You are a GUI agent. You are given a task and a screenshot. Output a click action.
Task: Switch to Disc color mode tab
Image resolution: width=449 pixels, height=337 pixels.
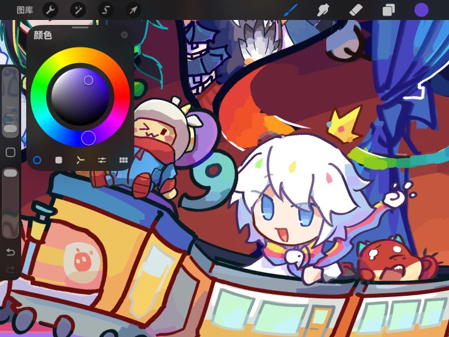(x=37, y=160)
